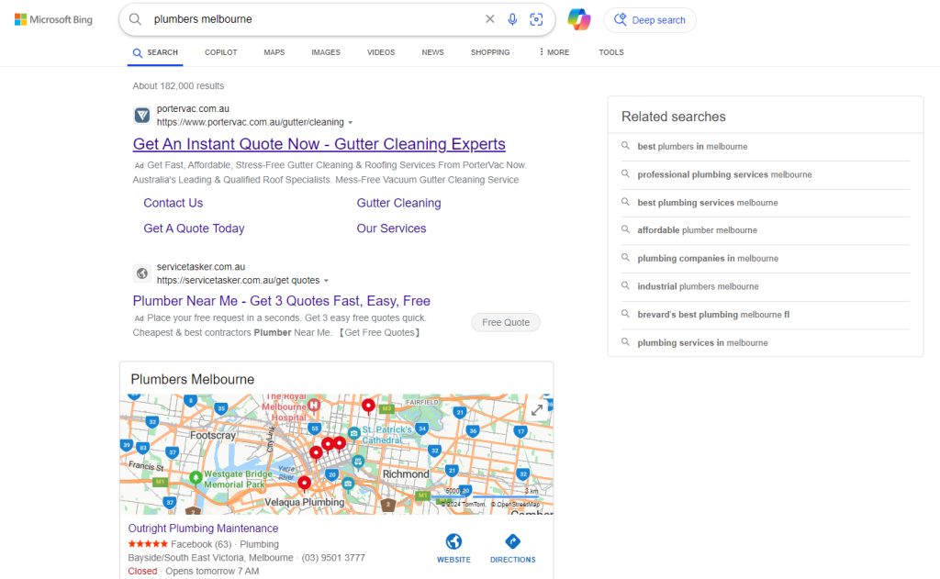This screenshot has width=940, height=579.
Task: Click search icon beside 'best plumbers in melbourne'
Action: point(625,146)
